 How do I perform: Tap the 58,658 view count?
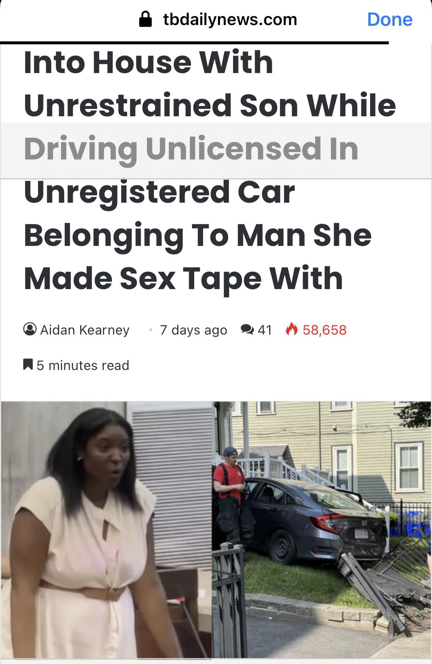point(325,329)
